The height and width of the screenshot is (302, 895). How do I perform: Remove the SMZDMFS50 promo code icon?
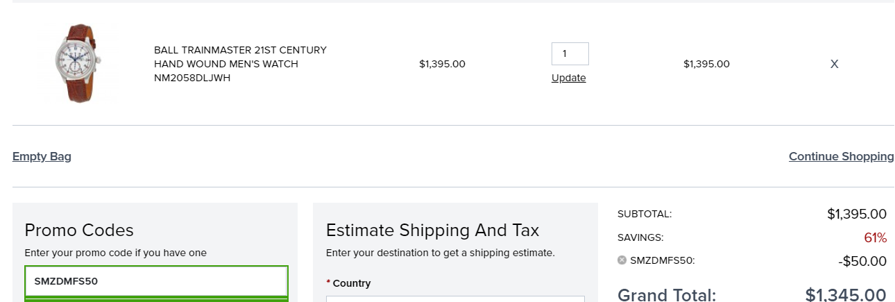(x=622, y=260)
